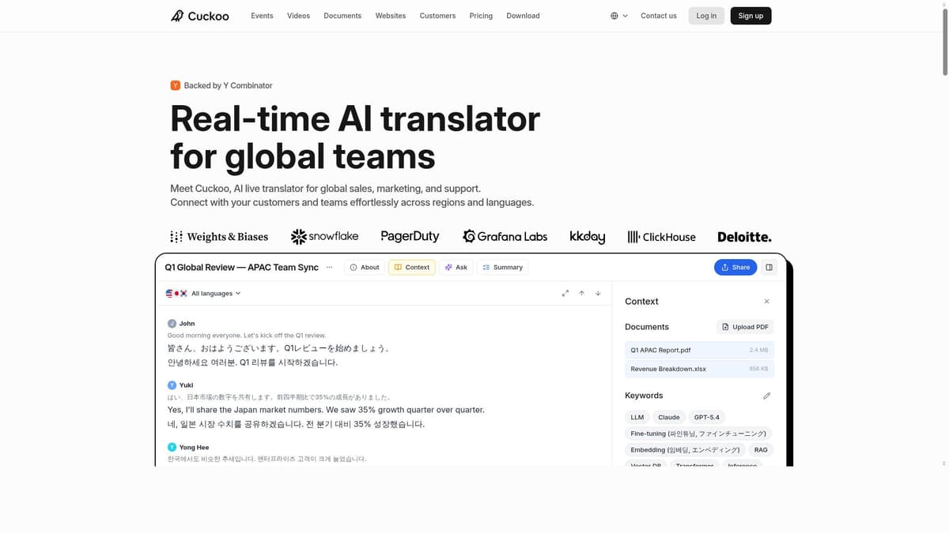Image resolution: width=949 pixels, height=533 pixels.
Task: Click the pencil edit Keywords icon
Action: (x=766, y=396)
